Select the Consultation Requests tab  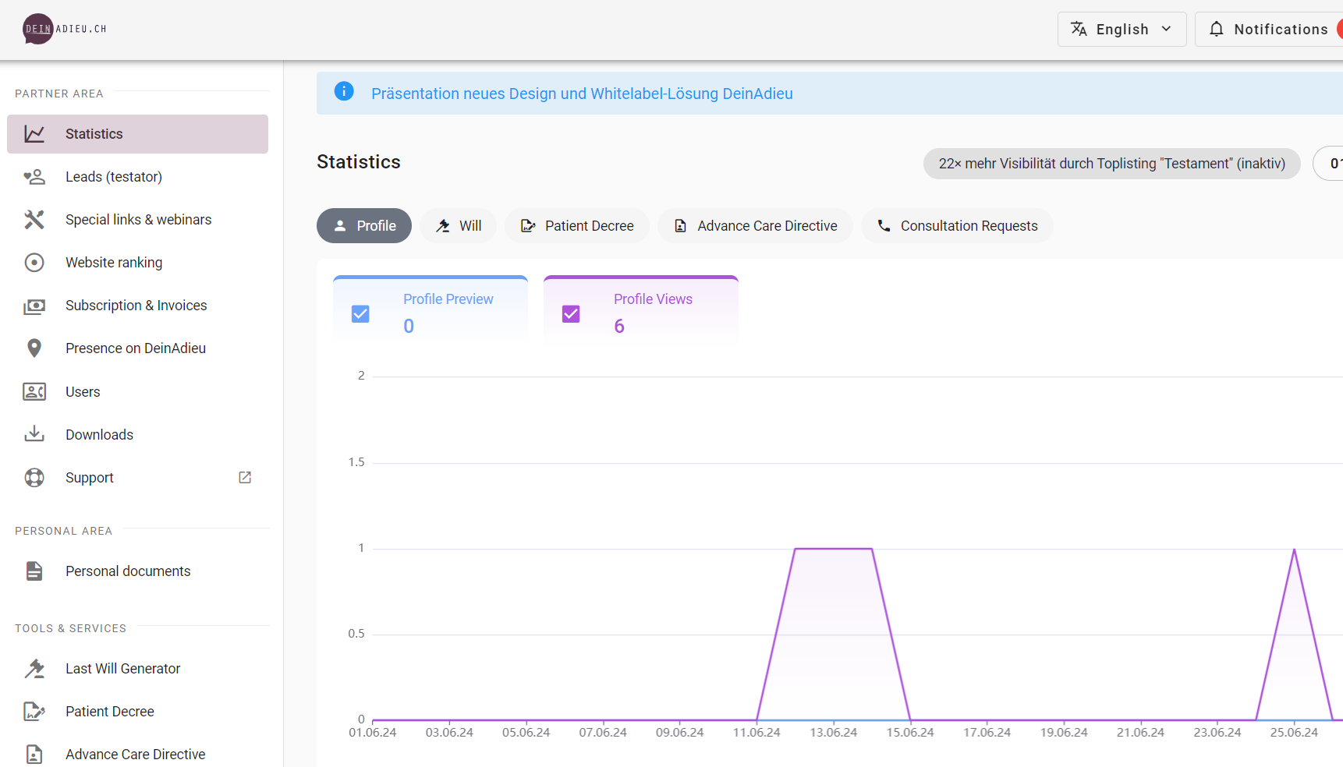[x=957, y=226]
